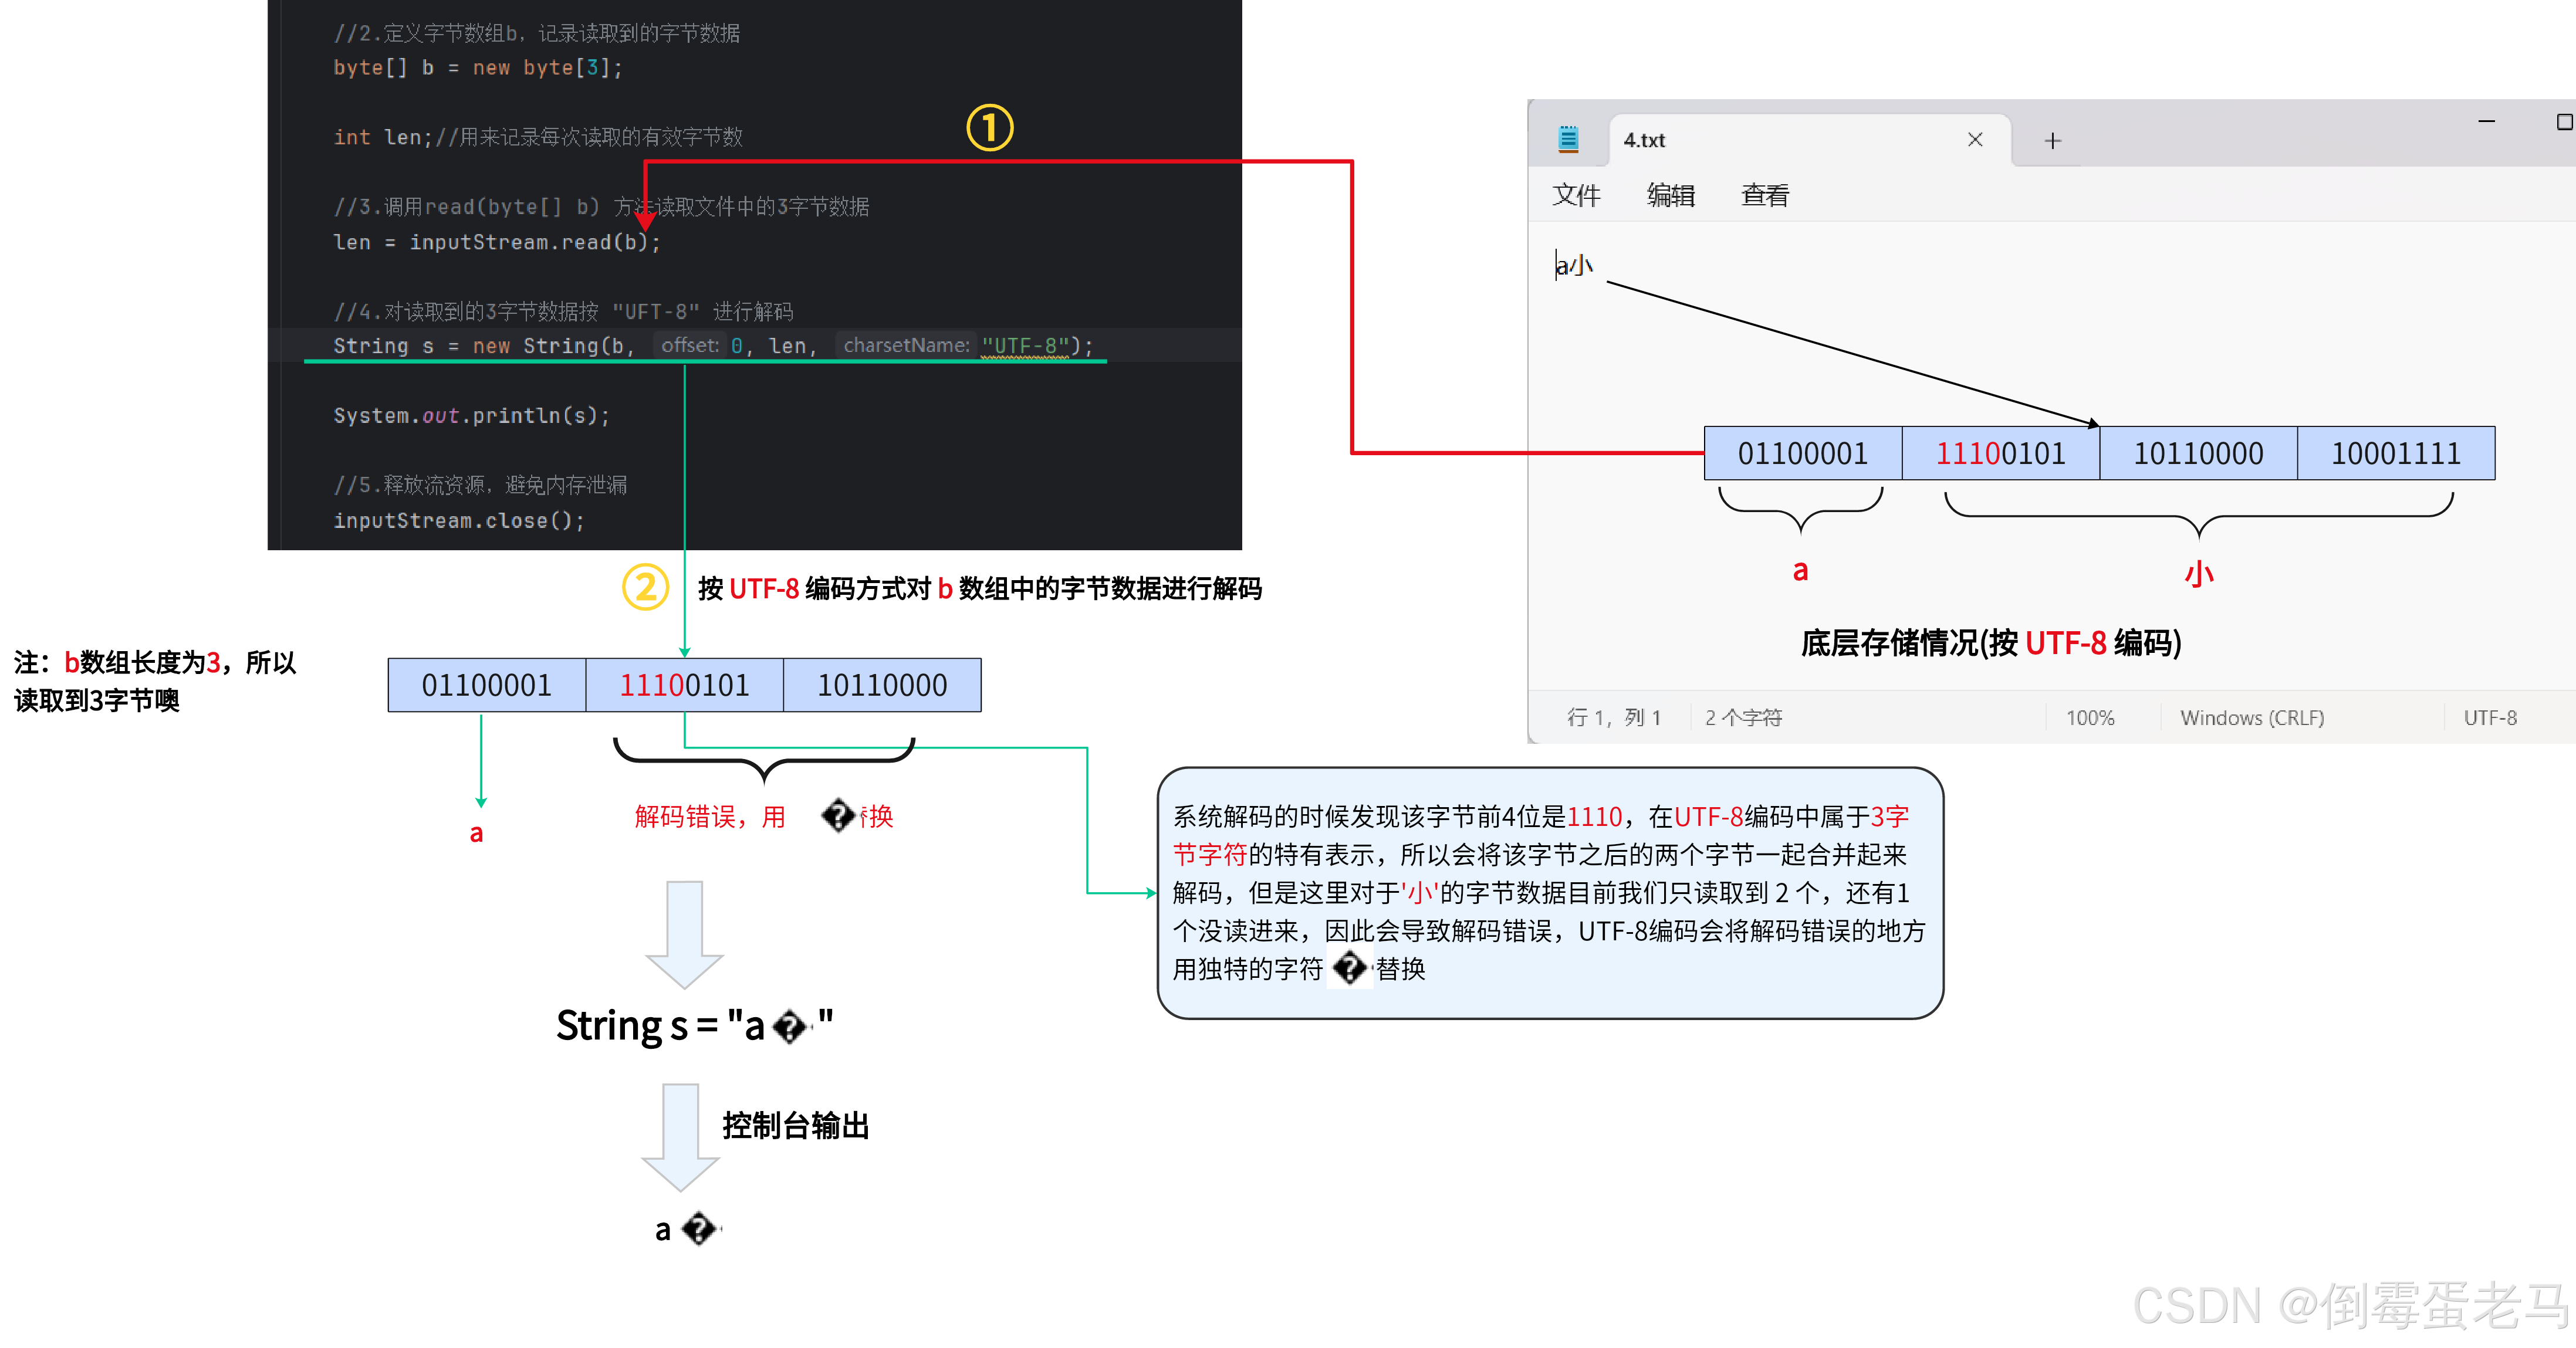Click Windows (CRLF) line ending indicator
This screenshot has width=2576, height=1348.
point(2251,717)
